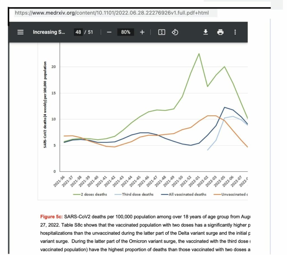Screen dimensions: 287x255
Task: Click the zoom in plus icon
Action: [x=142, y=32]
